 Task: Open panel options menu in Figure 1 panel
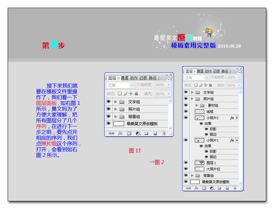tap(170, 79)
